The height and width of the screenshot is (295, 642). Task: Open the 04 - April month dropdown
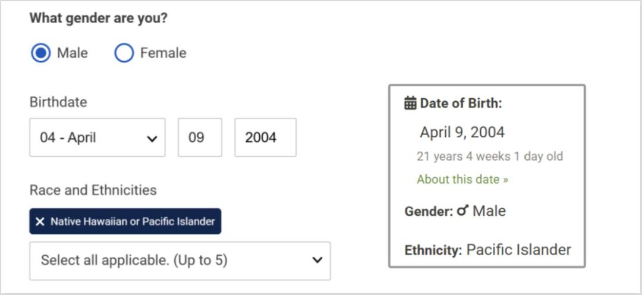click(97, 137)
